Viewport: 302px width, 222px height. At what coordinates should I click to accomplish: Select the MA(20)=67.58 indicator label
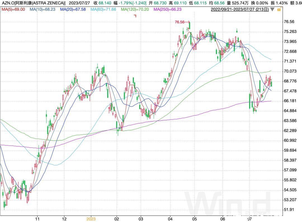[x=73, y=9]
